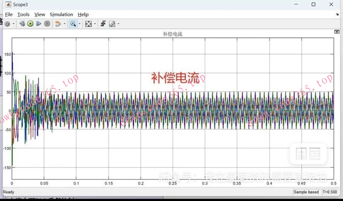Viewport: 343px width, 201px height.
Task: Click the Step Forward button
Action: click(x=39, y=24)
